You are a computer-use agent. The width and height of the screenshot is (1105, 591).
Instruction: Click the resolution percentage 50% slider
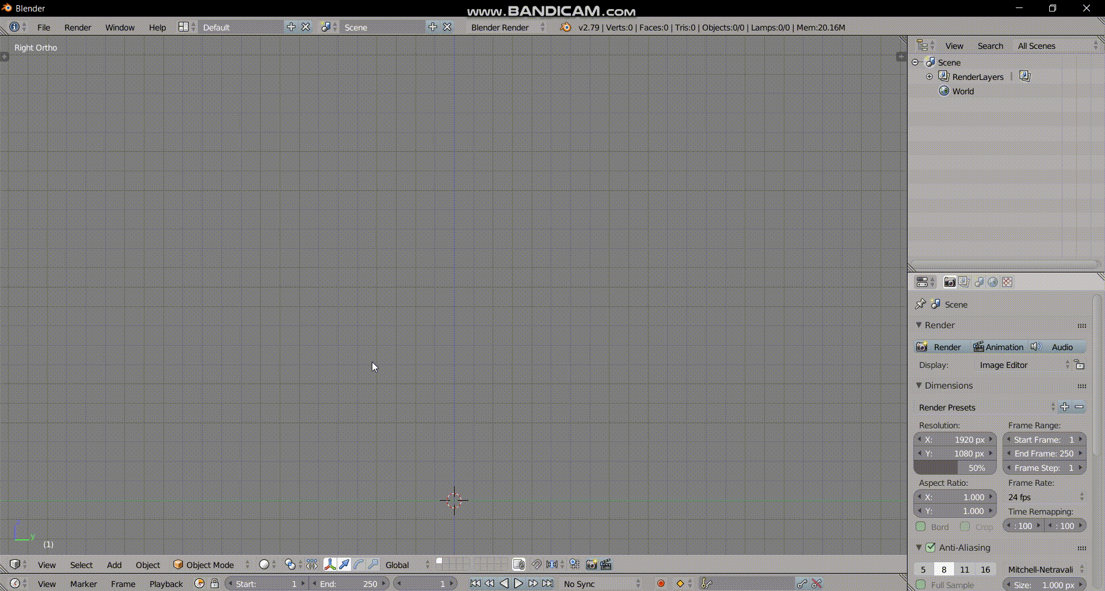point(955,468)
